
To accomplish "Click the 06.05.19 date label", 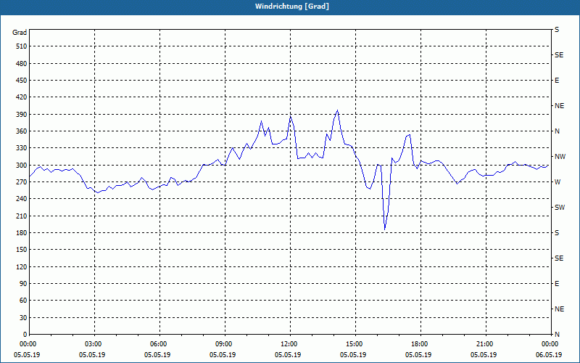I will (549, 354).
